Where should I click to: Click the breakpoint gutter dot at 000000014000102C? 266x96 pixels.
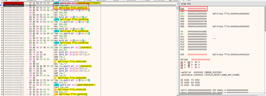click(2, 8)
